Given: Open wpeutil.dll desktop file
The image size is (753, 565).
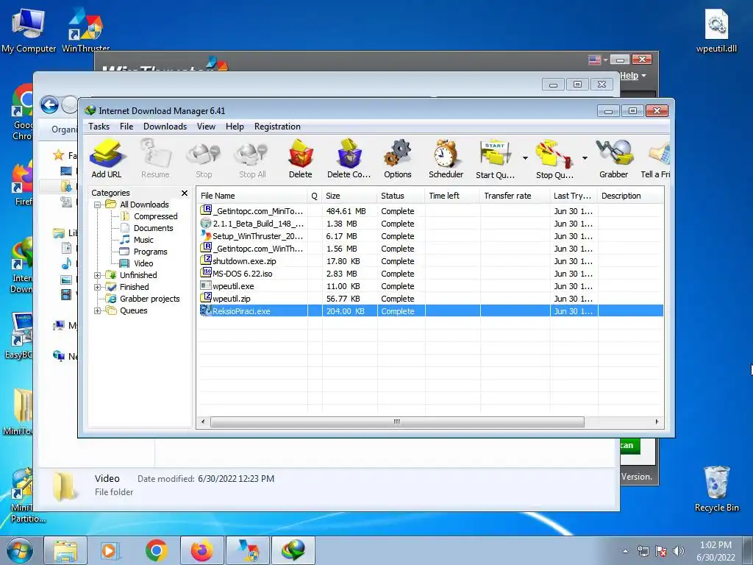Looking at the screenshot, I should (x=716, y=31).
